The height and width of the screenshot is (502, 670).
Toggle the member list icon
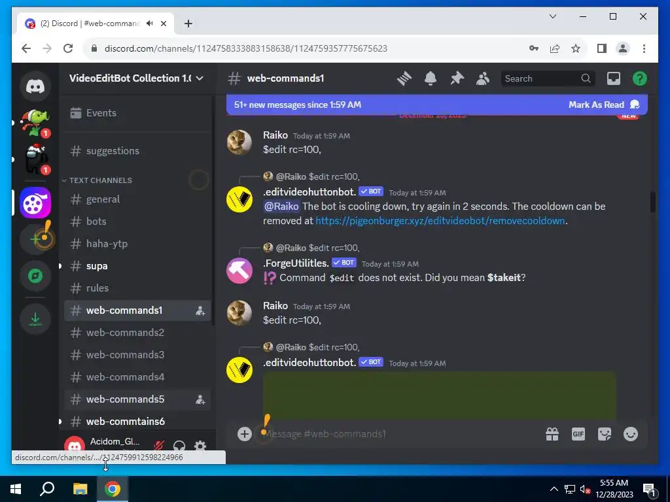coord(483,78)
